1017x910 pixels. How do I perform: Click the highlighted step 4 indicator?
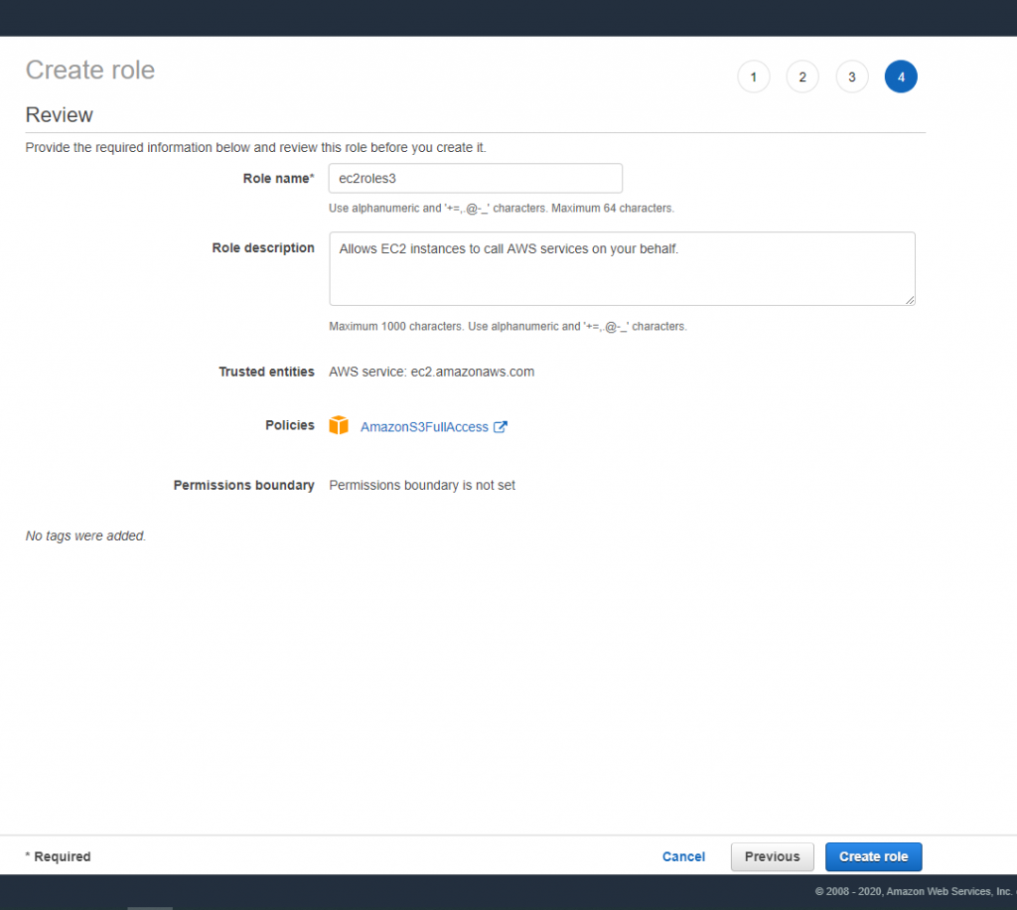[901, 76]
